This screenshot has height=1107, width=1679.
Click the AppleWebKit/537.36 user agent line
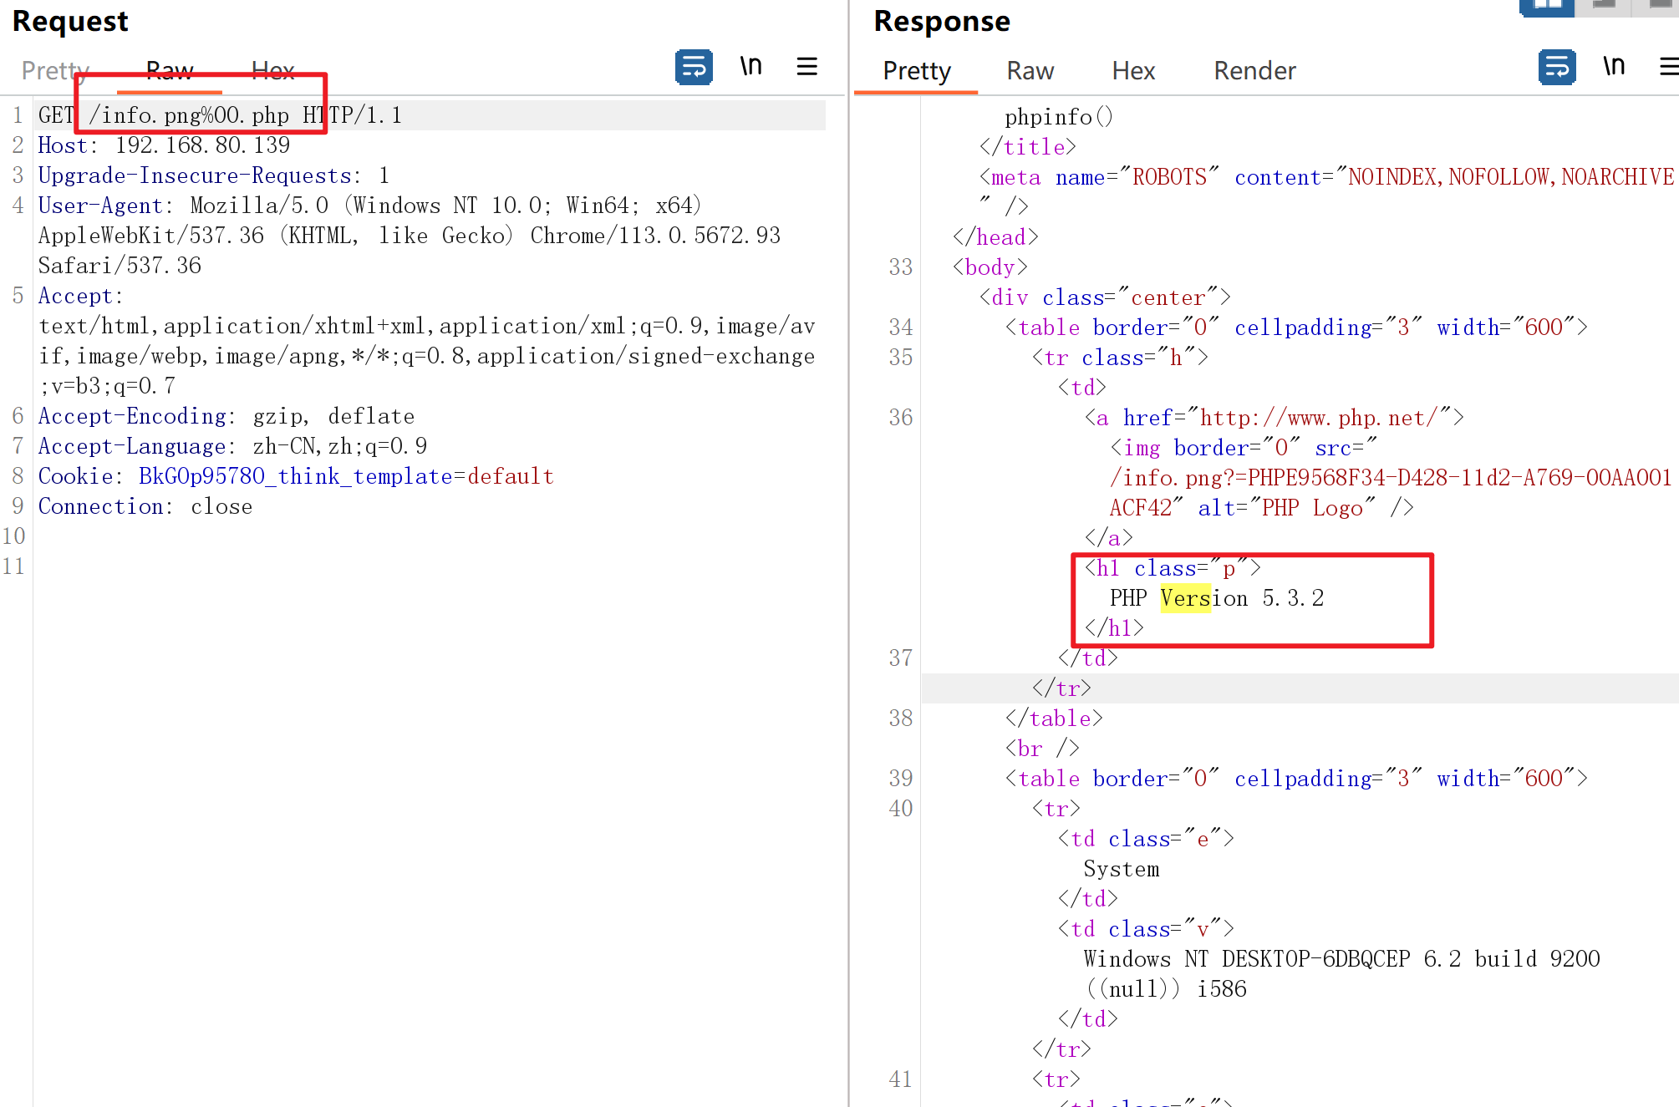click(410, 236)
